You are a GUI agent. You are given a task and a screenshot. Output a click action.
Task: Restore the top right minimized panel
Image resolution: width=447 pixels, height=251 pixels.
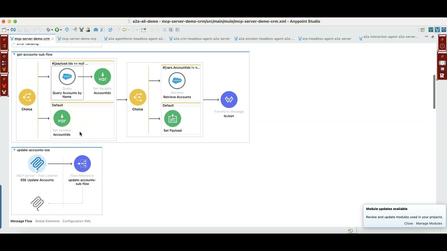click(x=442, y=39)
